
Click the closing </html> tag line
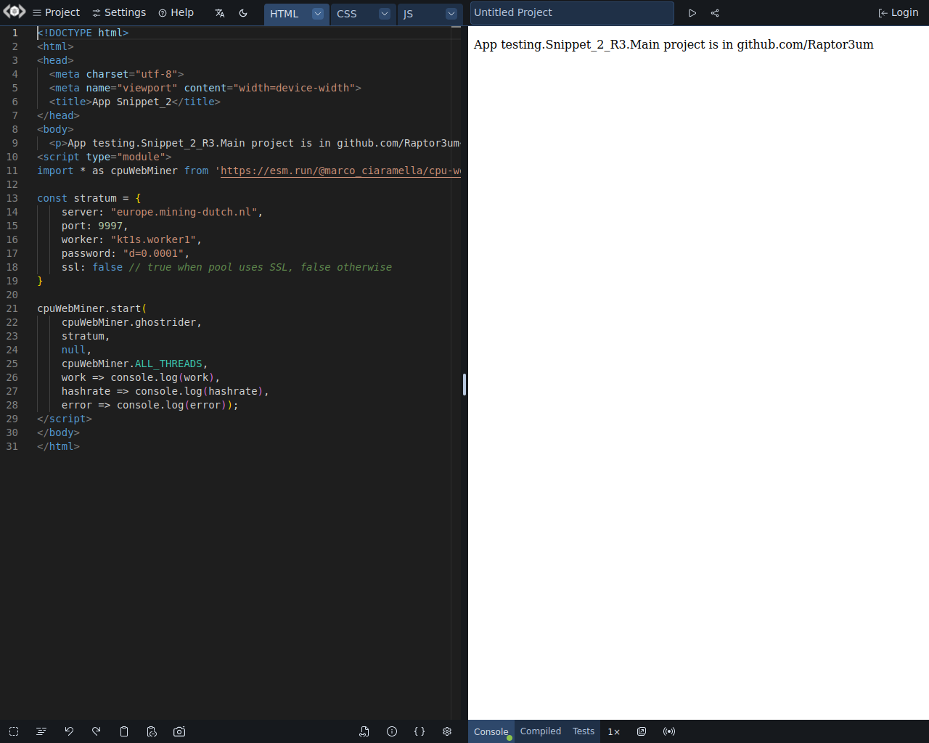58,446
